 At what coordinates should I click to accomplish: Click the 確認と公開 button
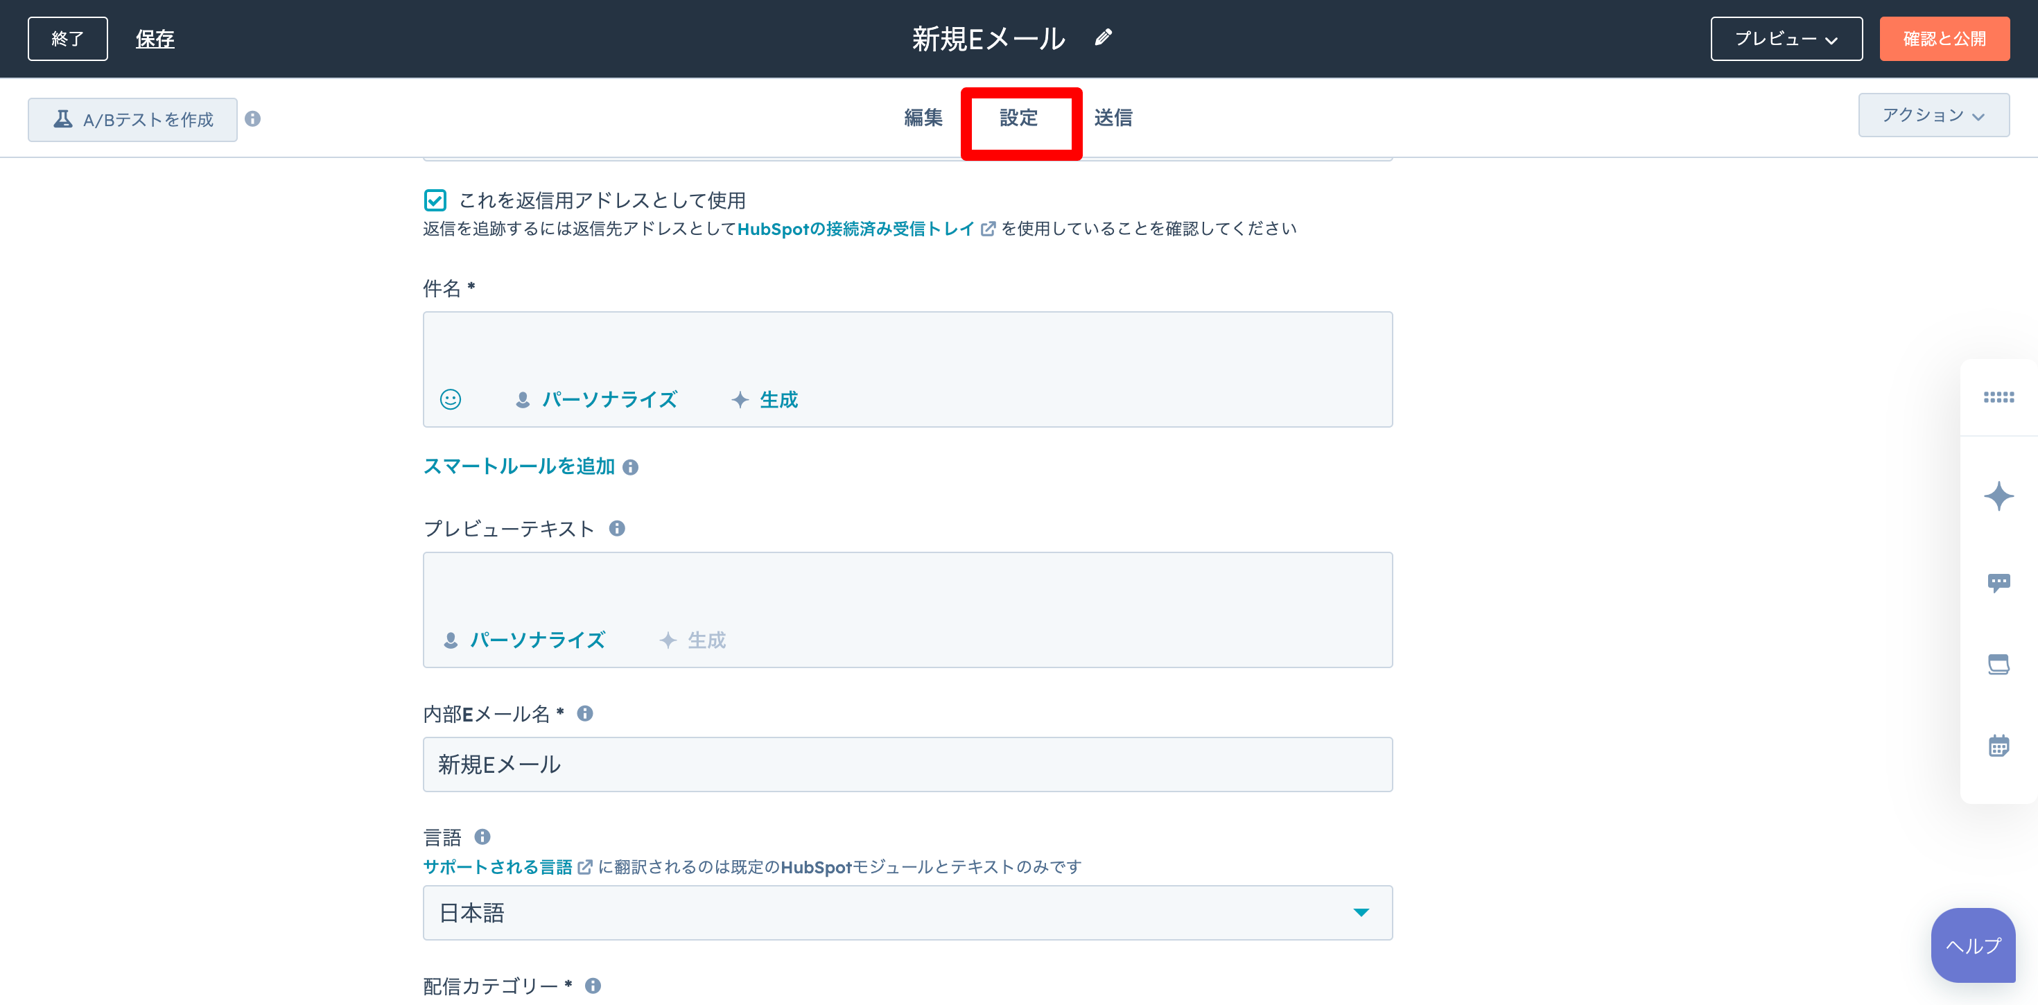pyautogui.click(x=1944, y=39)
